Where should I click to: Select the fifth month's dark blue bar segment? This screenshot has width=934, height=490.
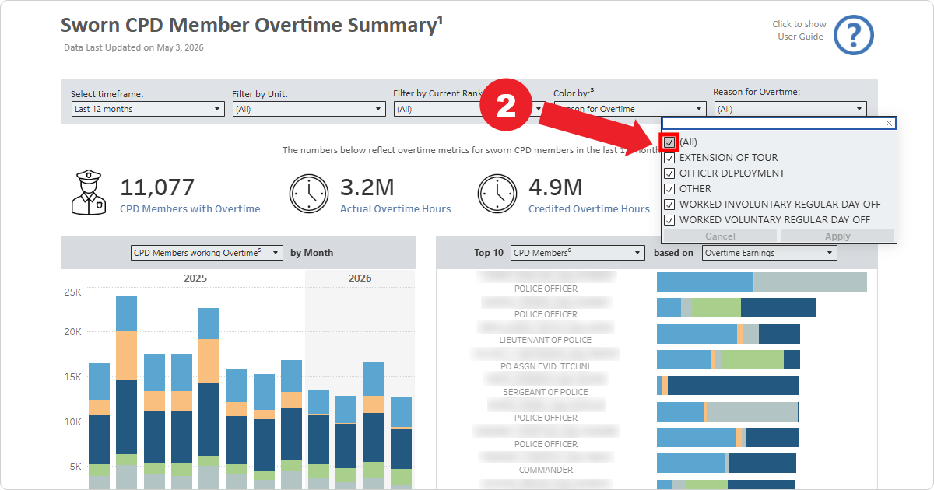pos(209,419)
